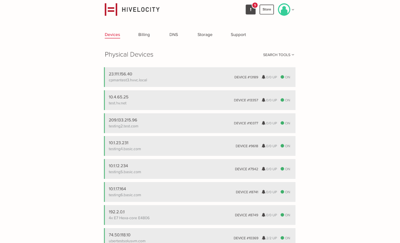Expand the account menu chevron beside avatar
This screenshot has height=243, width=400.
tap(293, 10)
